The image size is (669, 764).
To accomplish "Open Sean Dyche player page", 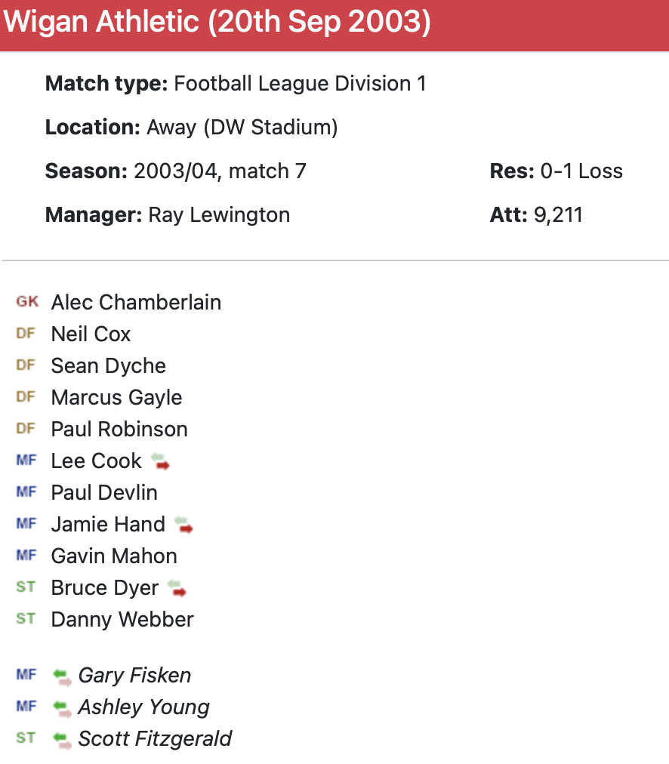I will tap(108, 365).
